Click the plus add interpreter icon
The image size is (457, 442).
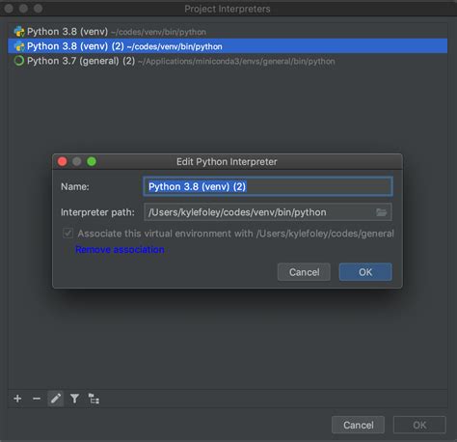coord(17,399)
